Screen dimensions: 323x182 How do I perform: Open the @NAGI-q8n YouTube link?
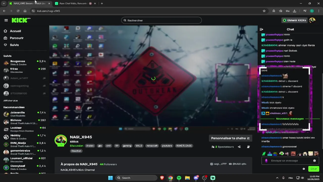[237, 164]
